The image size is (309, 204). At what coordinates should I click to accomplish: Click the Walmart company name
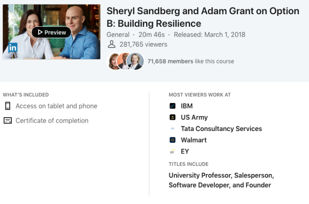[x=194, y=140]
